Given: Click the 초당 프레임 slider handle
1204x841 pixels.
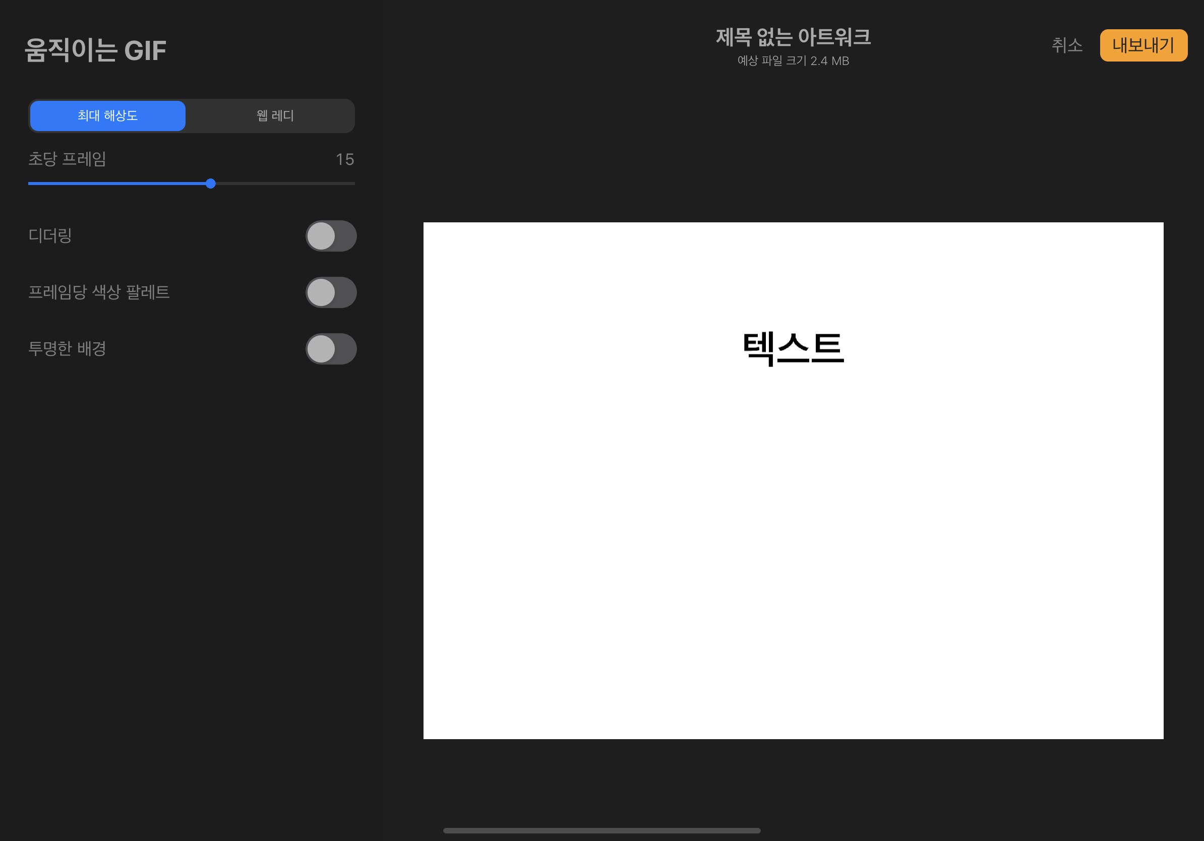Looking at the screenshot, I should 210,184.
